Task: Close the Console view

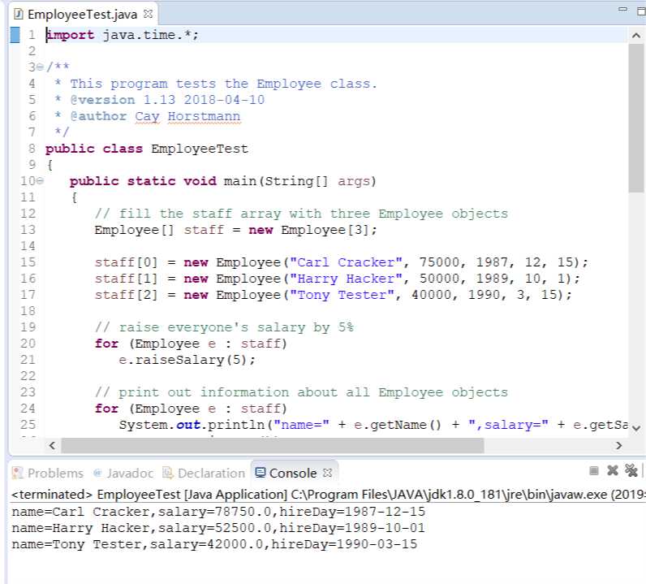Action: pyautogui.click(x=328, y=473)
